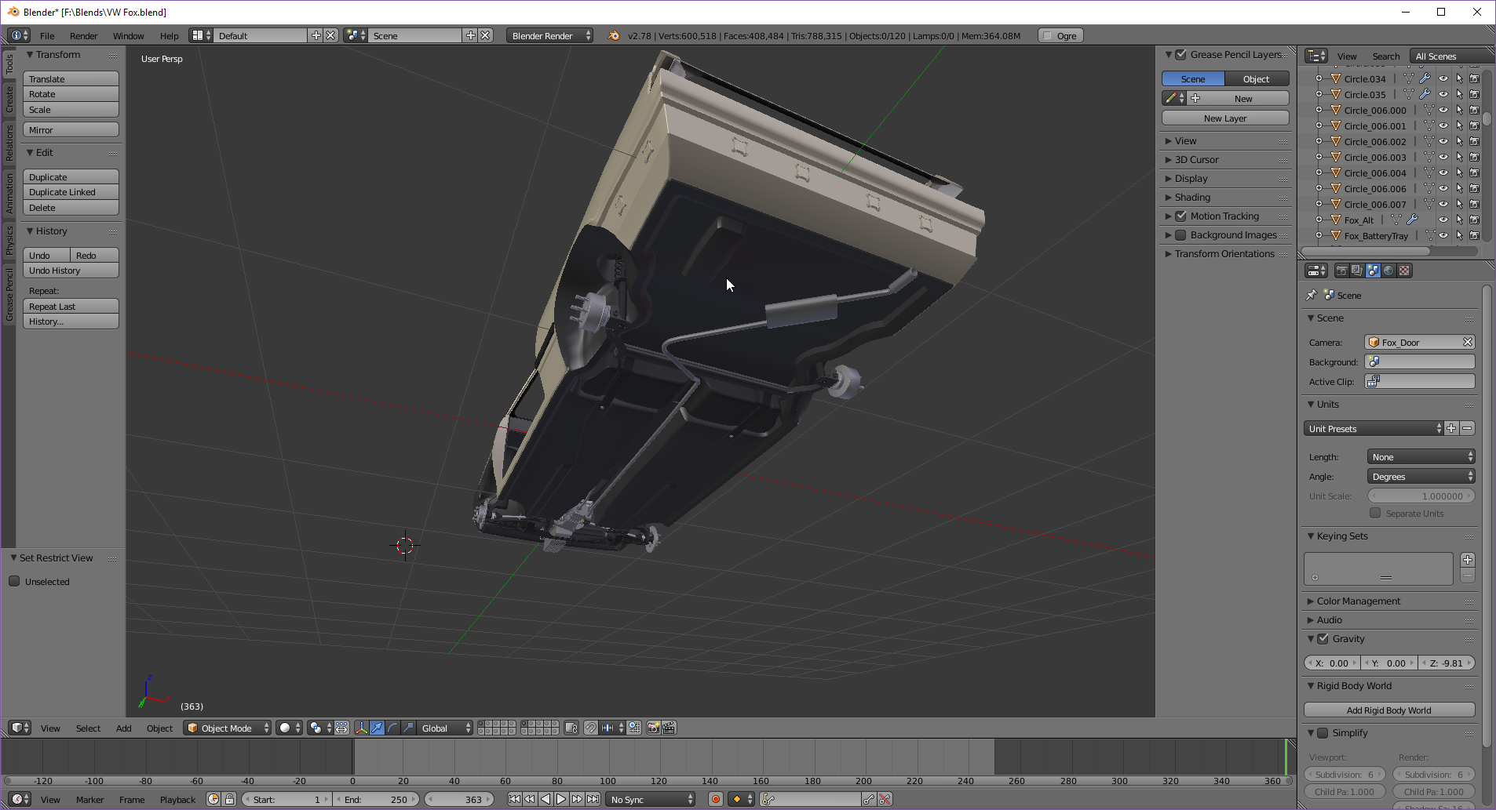Image resolution: width=1496 pixels, height=810 pixels.
Task: Switch to the Object grease pencil tab
Action: [x=1256, y=79]
